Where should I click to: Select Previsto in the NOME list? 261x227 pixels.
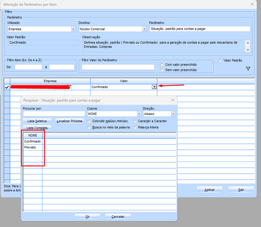tap(30, 147)
